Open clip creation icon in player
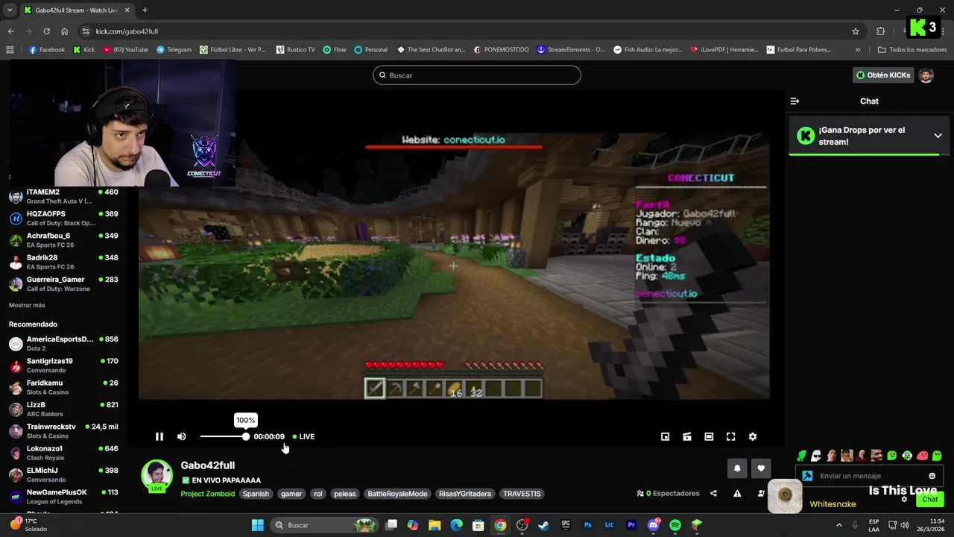This screenshot has height=537, width=954. pos(687,436)
